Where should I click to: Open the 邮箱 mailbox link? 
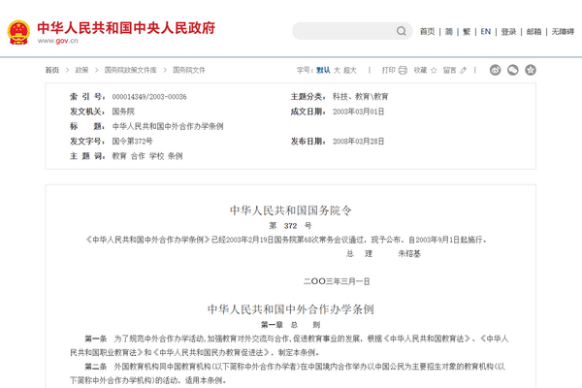[x=533, y=32]
